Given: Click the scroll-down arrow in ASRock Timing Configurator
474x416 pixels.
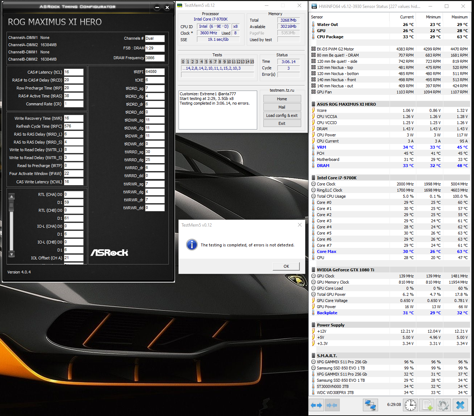Looking at the screenshot, I should (12, 254).
